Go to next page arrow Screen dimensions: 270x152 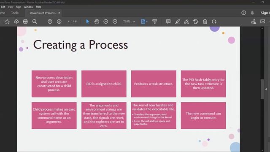point(59,22)
